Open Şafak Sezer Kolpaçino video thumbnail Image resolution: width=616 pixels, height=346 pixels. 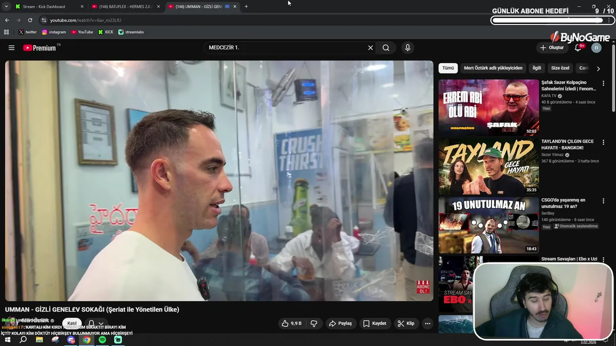(x=488, y=107)
